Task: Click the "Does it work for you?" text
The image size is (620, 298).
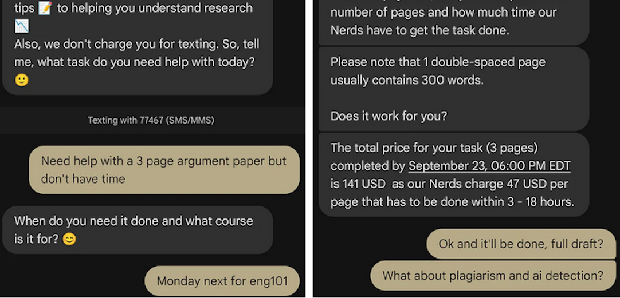Action: (x=389, y=116)
